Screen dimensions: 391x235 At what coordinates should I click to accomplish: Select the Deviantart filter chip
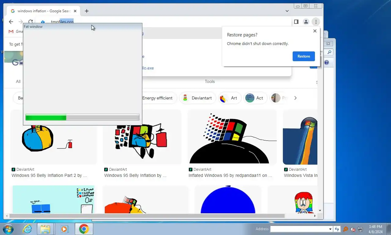(197, 98)
